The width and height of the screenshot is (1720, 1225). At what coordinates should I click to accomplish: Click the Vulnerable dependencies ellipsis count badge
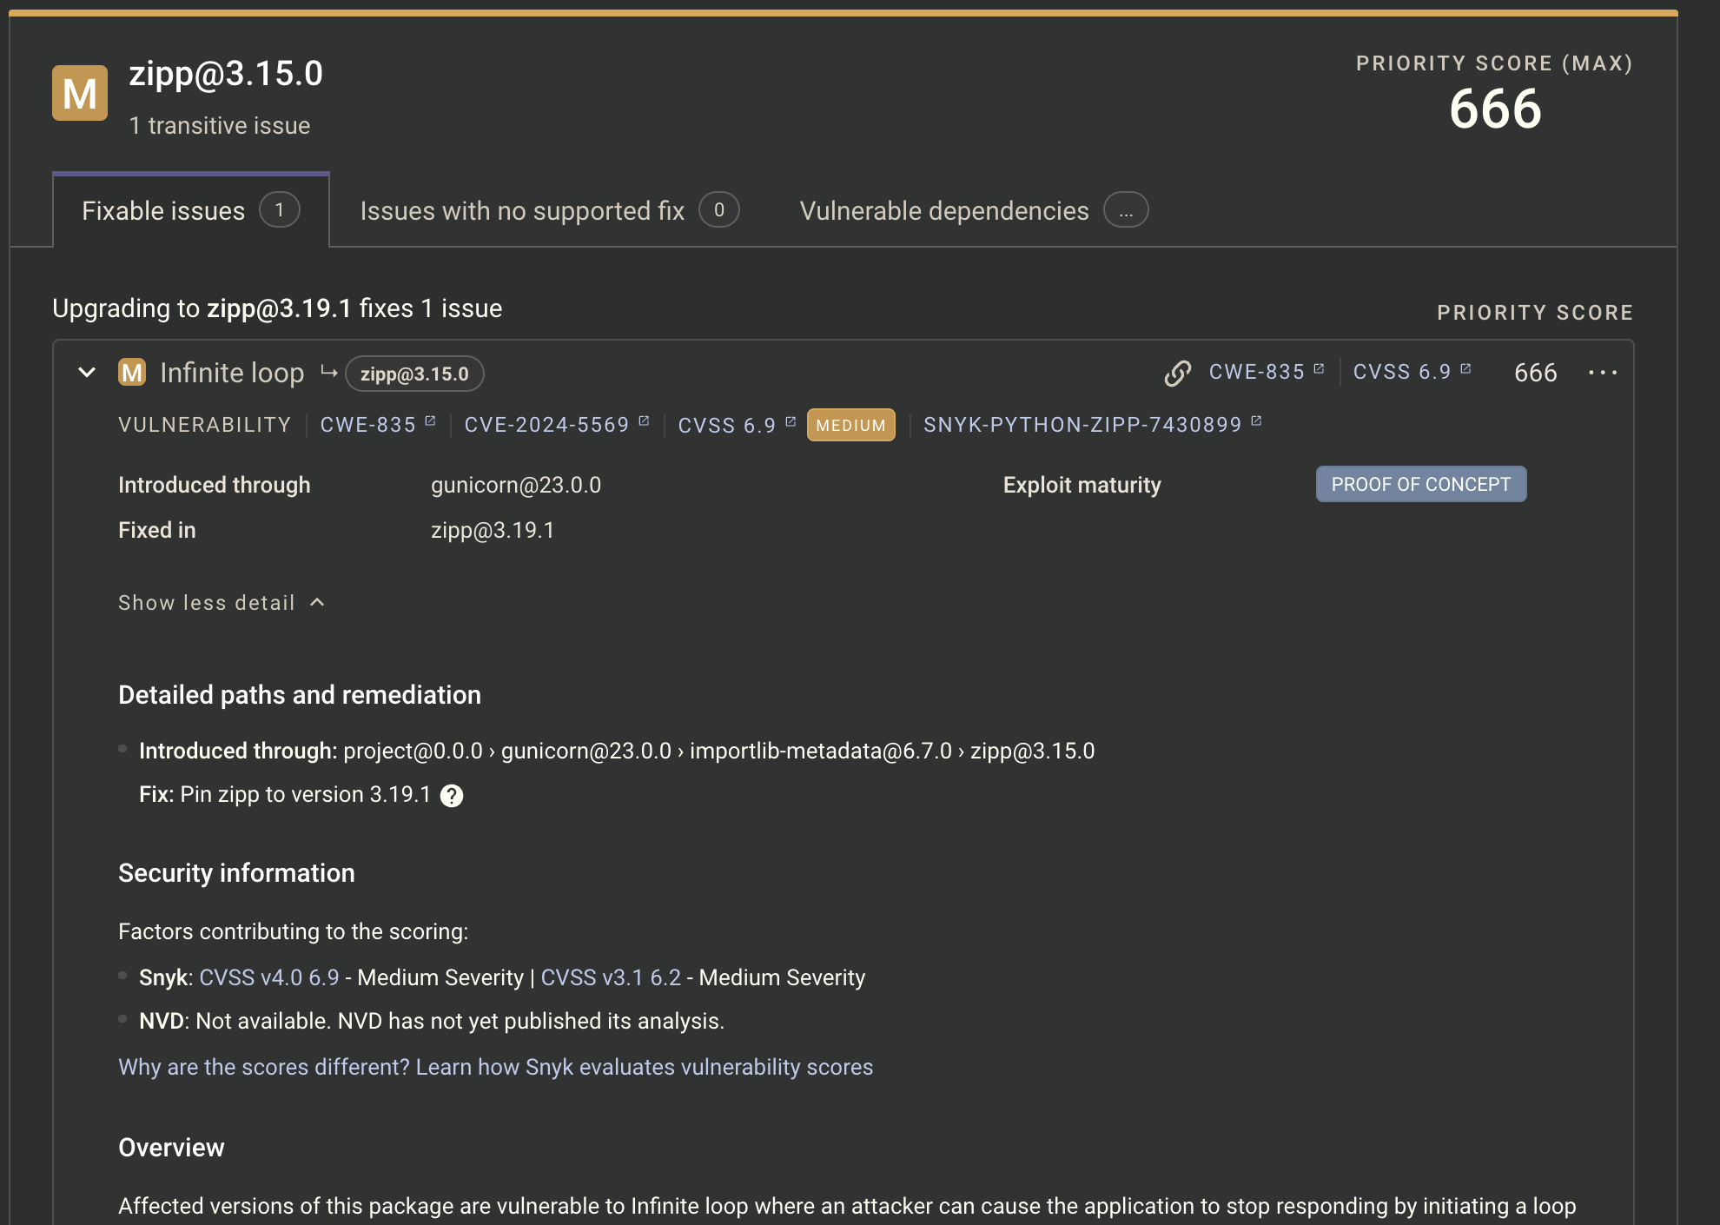click(1126, 209)
